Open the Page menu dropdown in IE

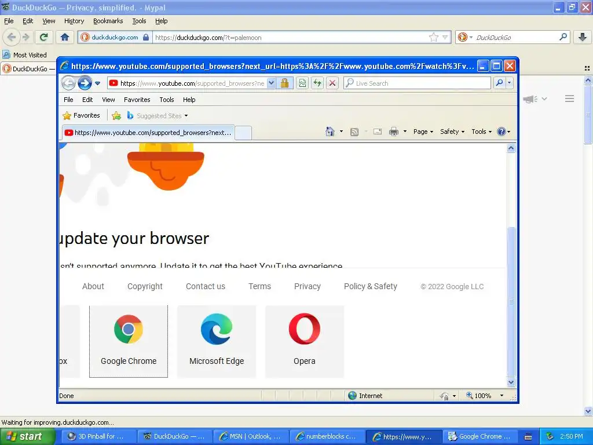[423, 132]
